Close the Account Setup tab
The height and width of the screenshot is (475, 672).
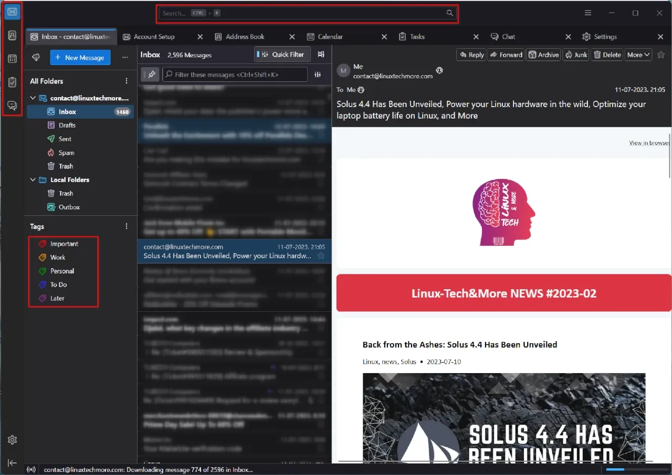(x=200, y=37)
